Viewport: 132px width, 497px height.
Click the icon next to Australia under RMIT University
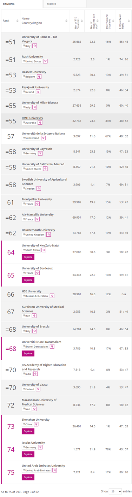click(40, 123)
